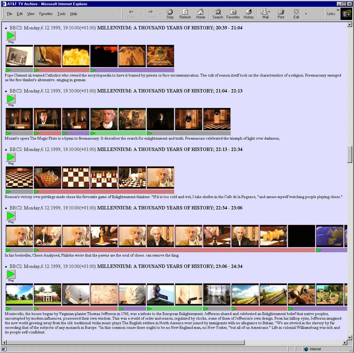354x353 pixels.
Task: Open the Tools menu
Action: (61, 14)
